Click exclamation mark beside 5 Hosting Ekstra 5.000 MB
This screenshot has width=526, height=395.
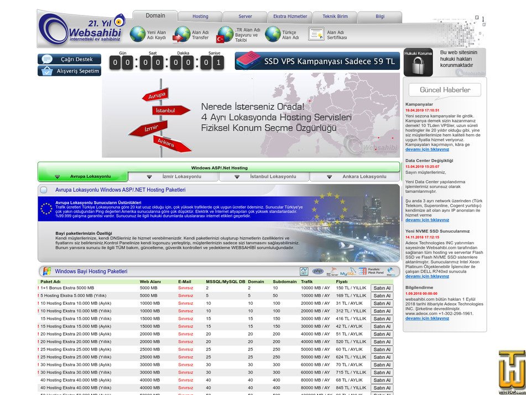(39, 296)
